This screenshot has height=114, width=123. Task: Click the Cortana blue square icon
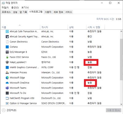(7, 47)
